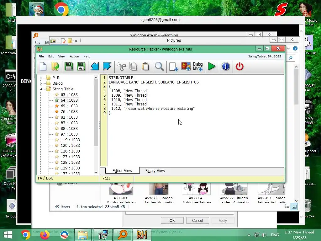Show hidden tray icons arrow
This screenshot has width=321, height=241.
[249, 235]
